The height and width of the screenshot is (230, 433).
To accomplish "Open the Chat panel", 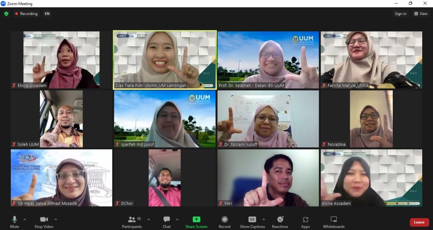I will 166,219.
